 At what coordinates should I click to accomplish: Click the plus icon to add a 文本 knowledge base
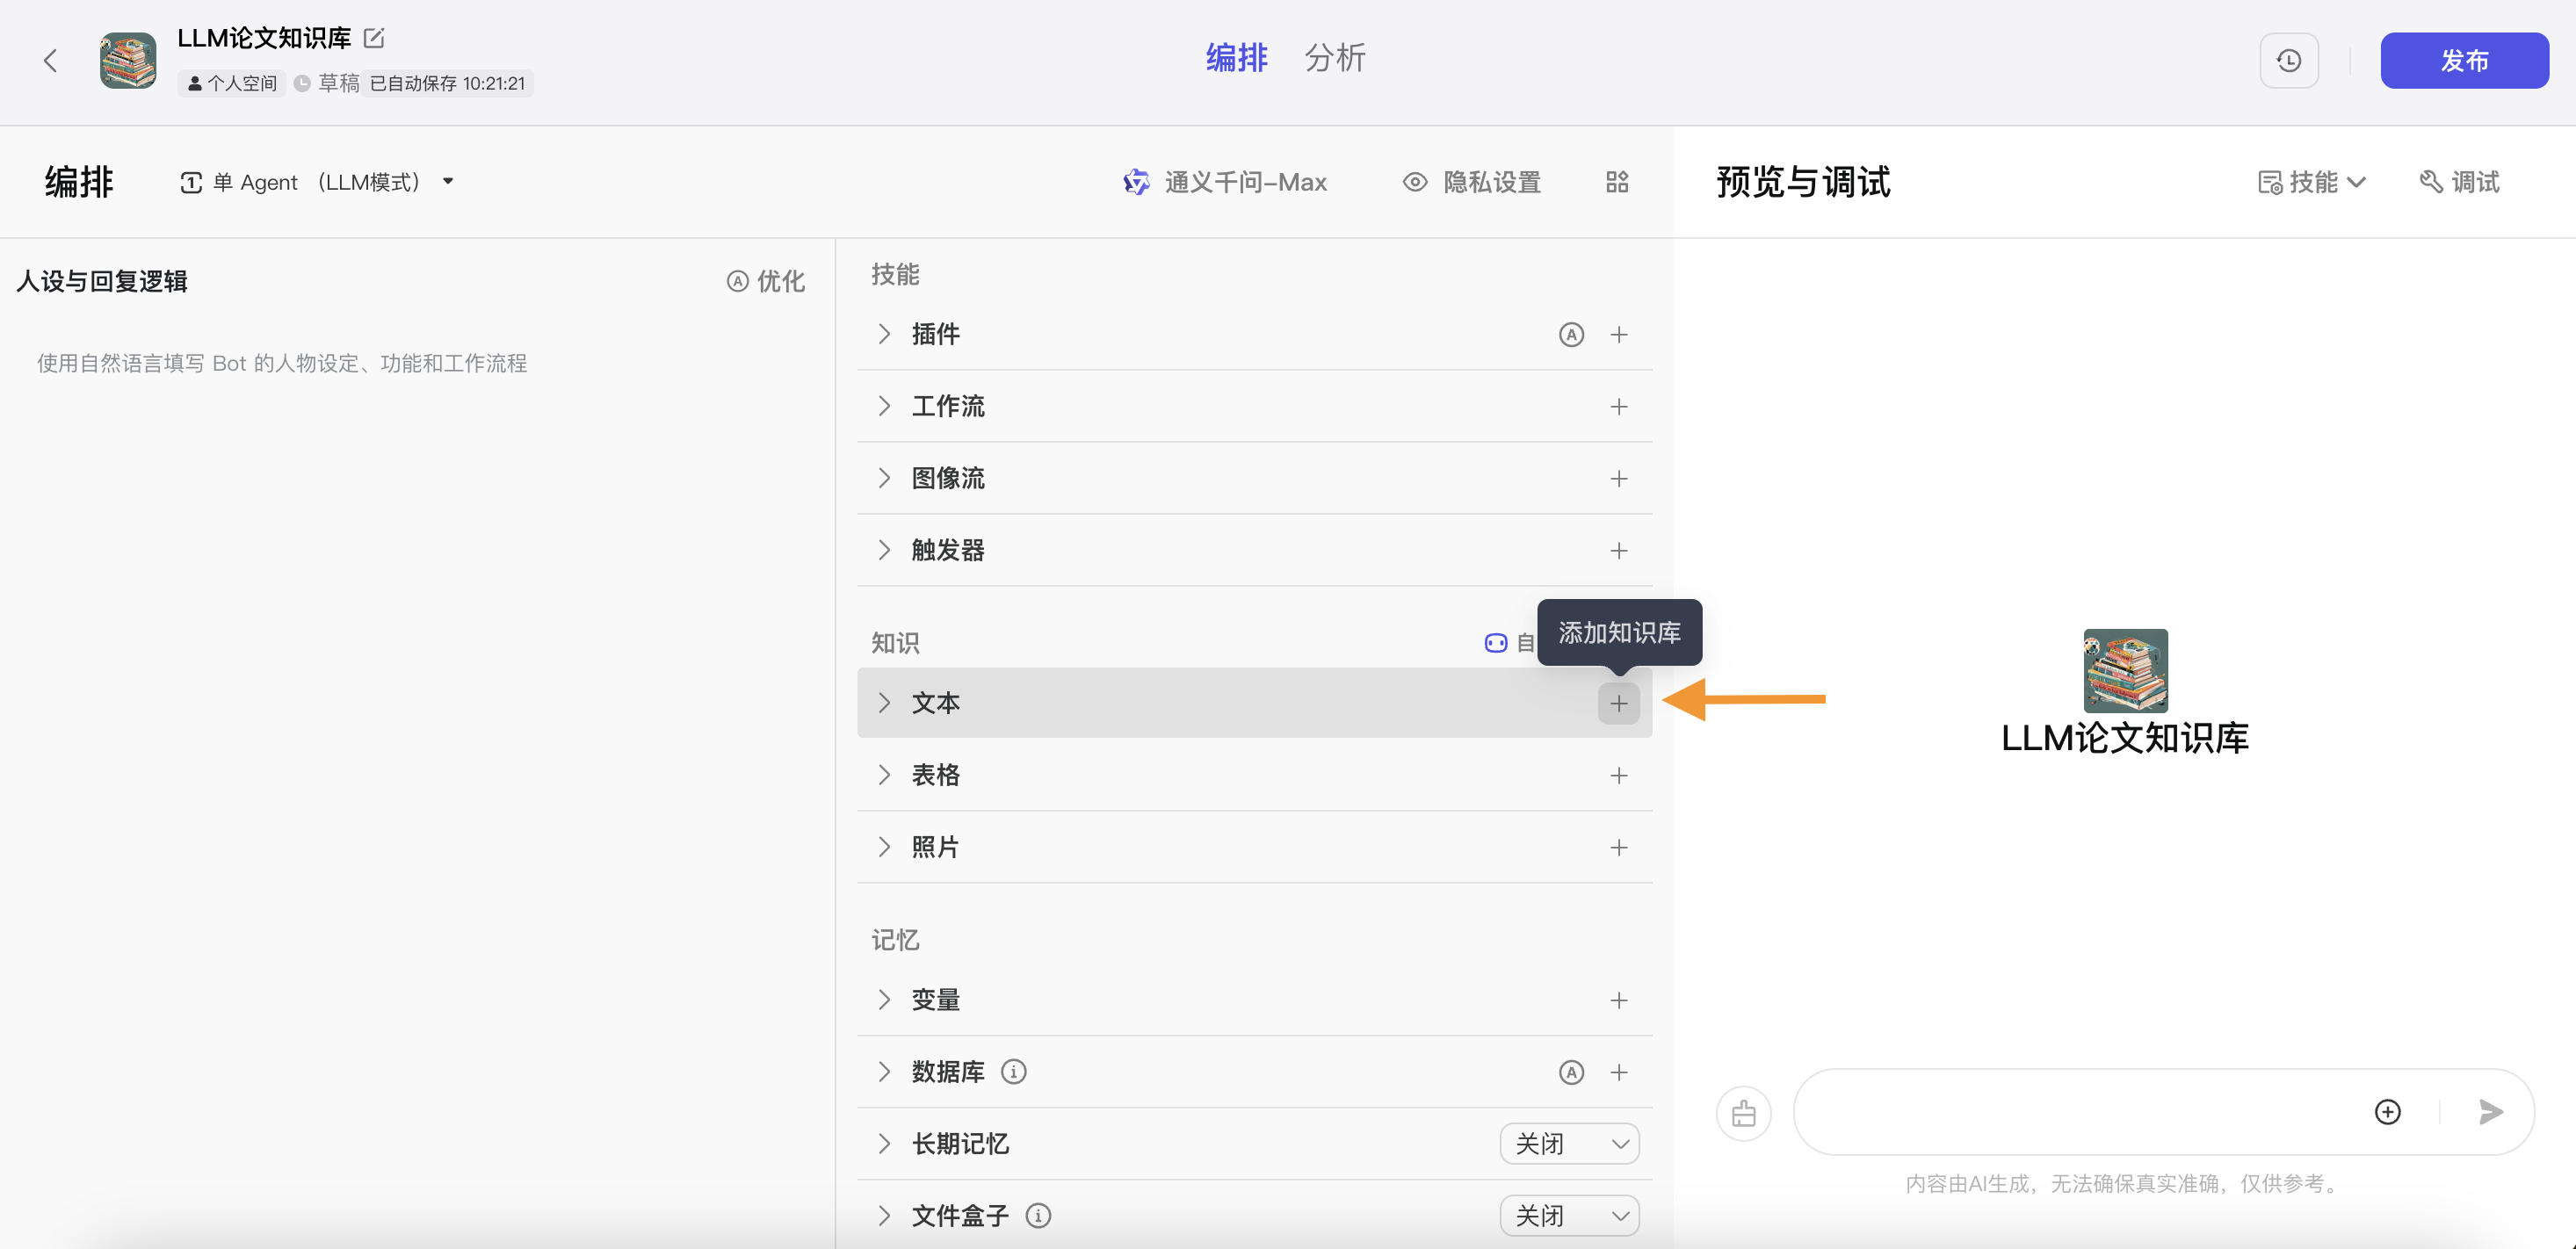1619,703
